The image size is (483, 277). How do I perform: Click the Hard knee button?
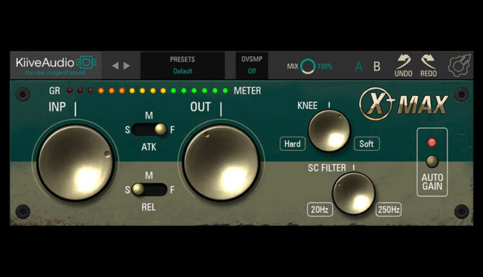point(292,144)
